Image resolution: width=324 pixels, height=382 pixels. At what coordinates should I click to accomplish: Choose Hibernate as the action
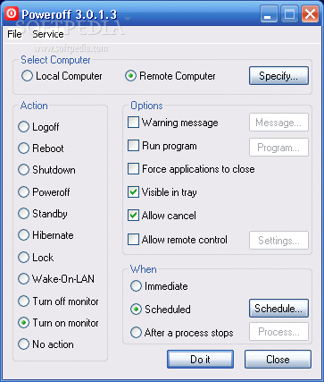click(x=46, y=235)
